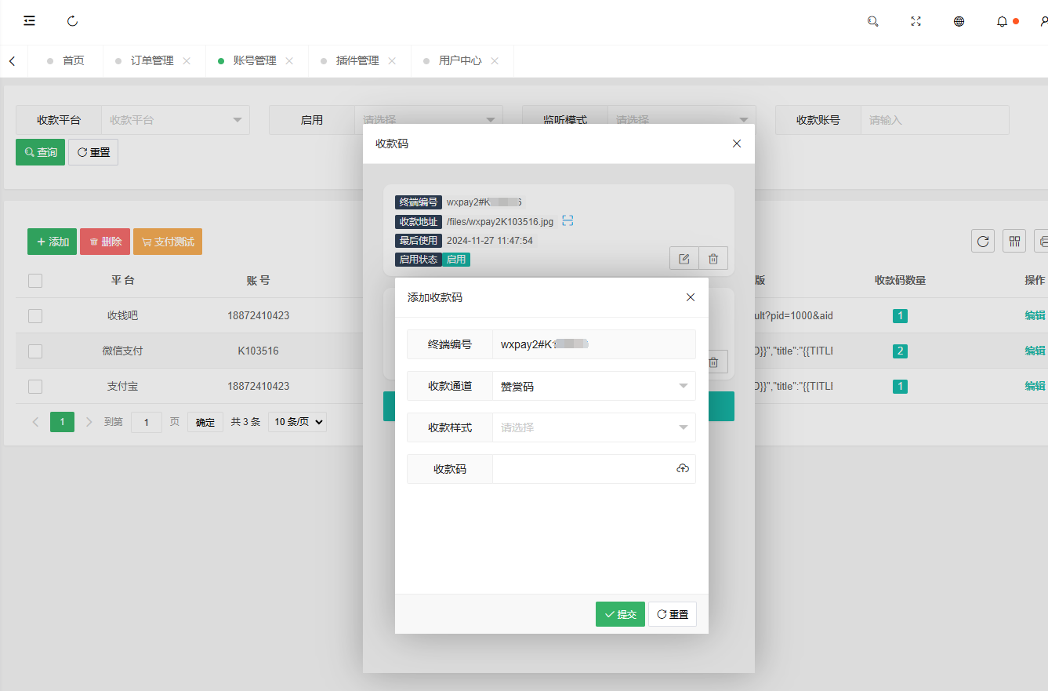Image resolution: width=1048 pixels, height=691 pixels.
Task: Toggle the header checkbox to select all rows
Action: click(34, 280)
